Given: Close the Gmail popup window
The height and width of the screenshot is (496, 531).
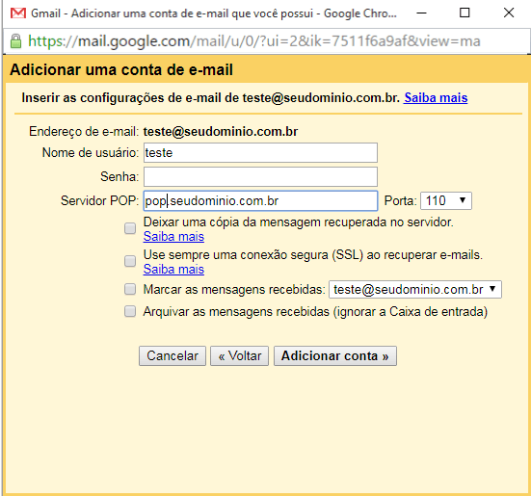Looking at the screenshot, I should tap(509, 13).
